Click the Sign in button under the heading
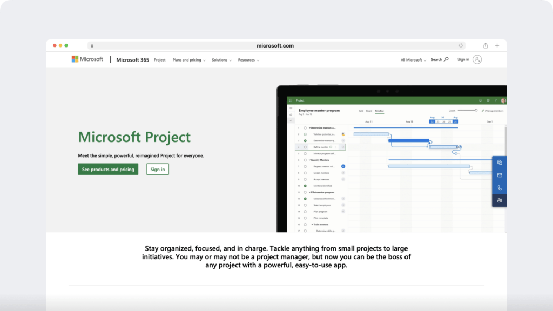The image size is (553, 311). (157, 169)
